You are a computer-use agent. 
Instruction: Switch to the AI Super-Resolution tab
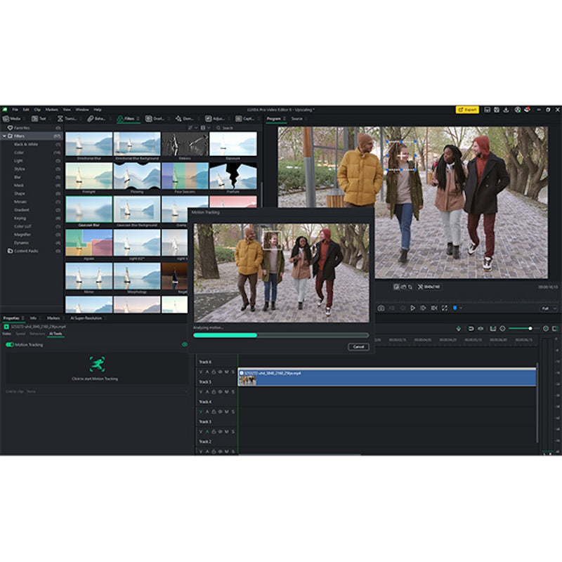coord(86,318)
